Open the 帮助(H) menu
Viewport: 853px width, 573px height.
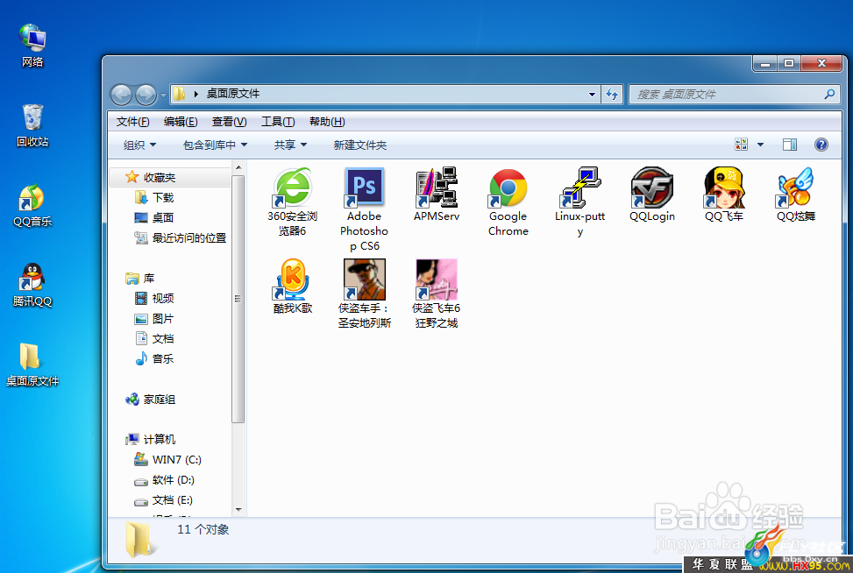[327, 122]
